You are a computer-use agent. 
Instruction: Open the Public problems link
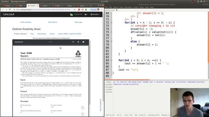tap(26, 22)
